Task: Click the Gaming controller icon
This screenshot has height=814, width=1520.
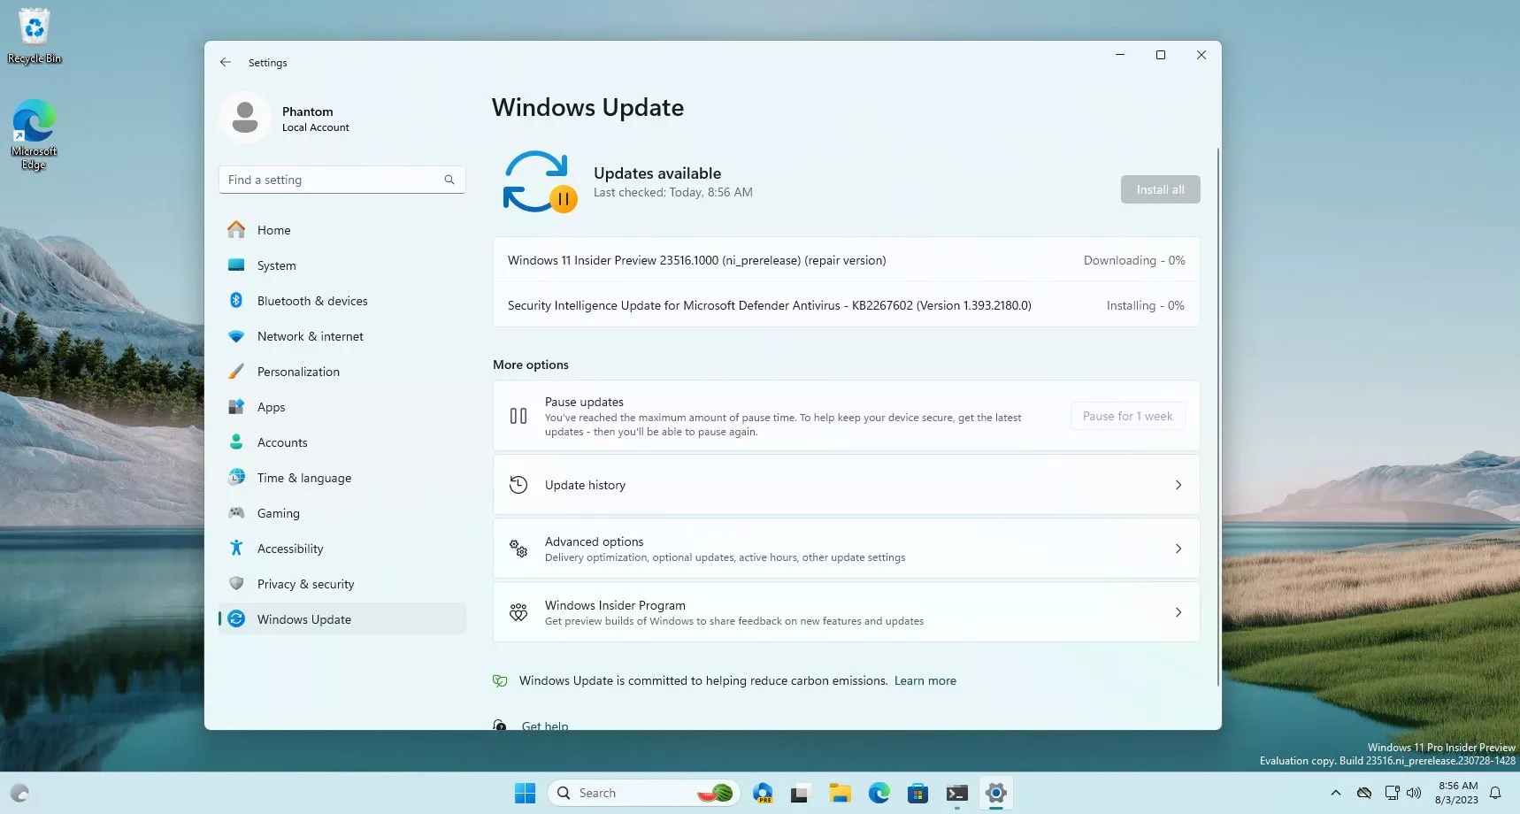Action: pos(236,513)
